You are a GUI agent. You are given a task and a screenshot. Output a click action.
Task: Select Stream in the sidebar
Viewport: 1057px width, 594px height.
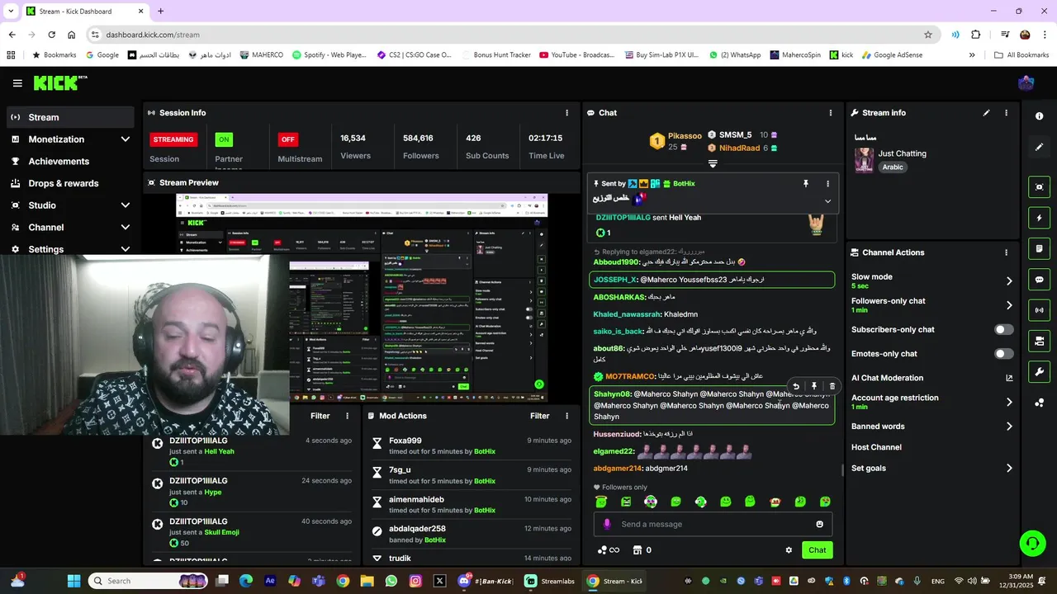[x=70, y=117]
